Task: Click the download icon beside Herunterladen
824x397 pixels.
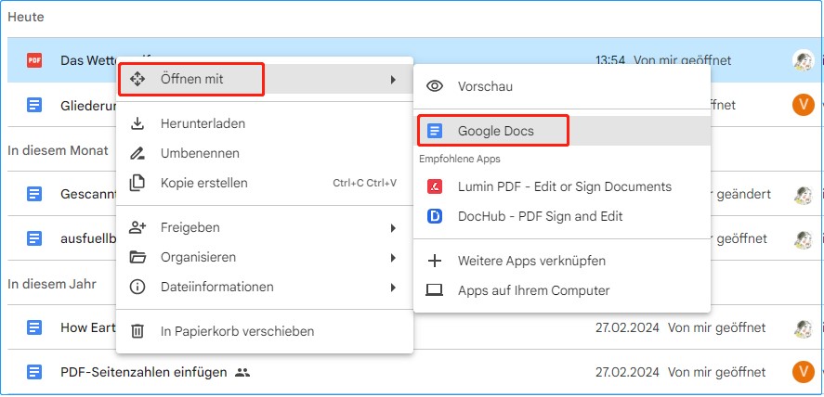Action: pos(137,123)
